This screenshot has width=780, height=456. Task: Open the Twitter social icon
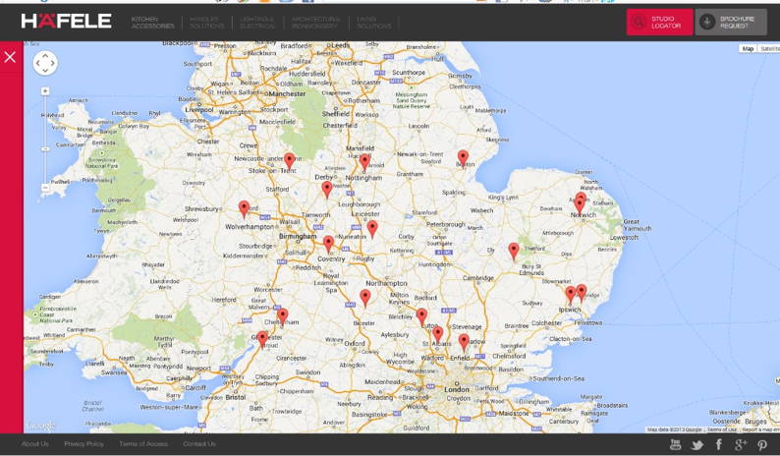coord(696,445)
